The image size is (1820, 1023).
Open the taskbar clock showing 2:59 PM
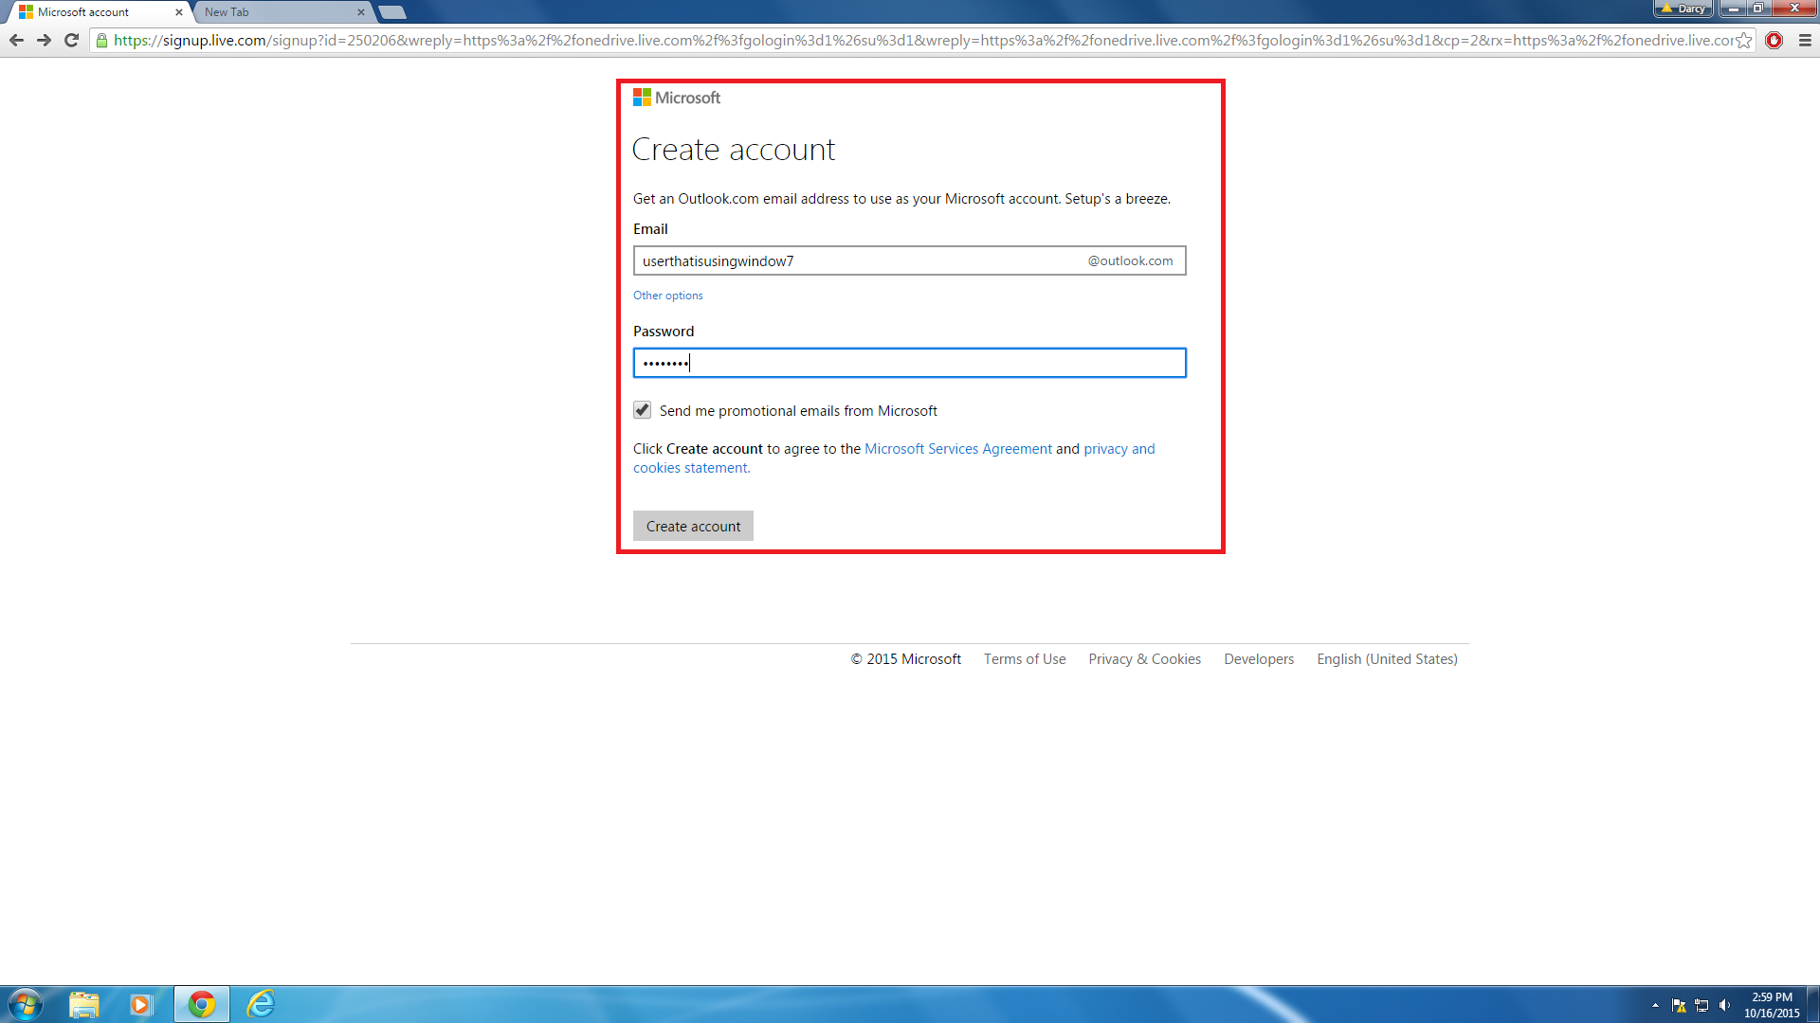[1772, 1005]
